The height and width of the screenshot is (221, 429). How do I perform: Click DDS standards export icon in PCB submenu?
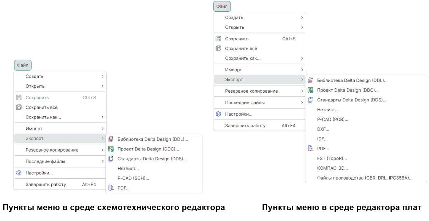[310, 100]
